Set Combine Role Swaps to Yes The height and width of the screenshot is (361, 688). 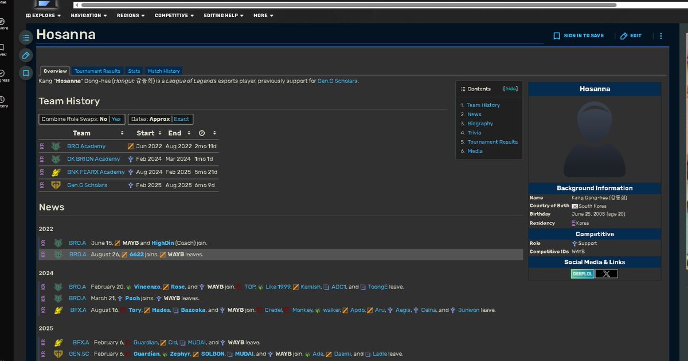click(x=116, y=119)
